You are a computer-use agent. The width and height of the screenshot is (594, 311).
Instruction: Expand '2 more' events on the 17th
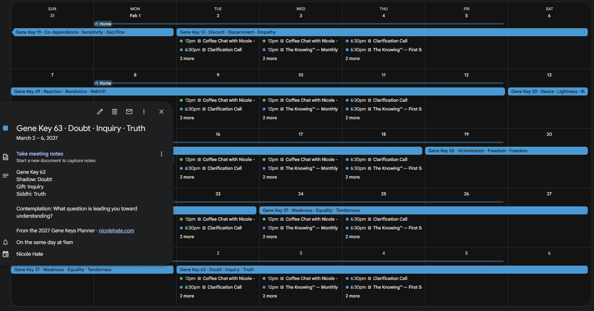(x=270, y=177)
